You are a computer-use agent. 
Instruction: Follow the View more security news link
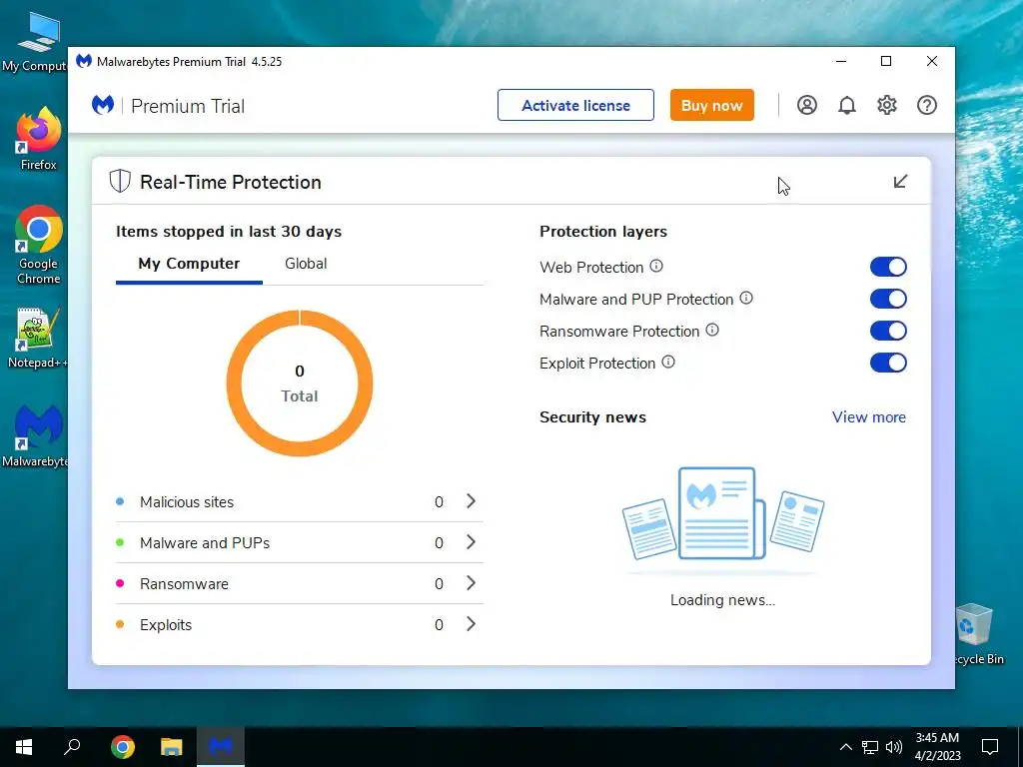868,416
